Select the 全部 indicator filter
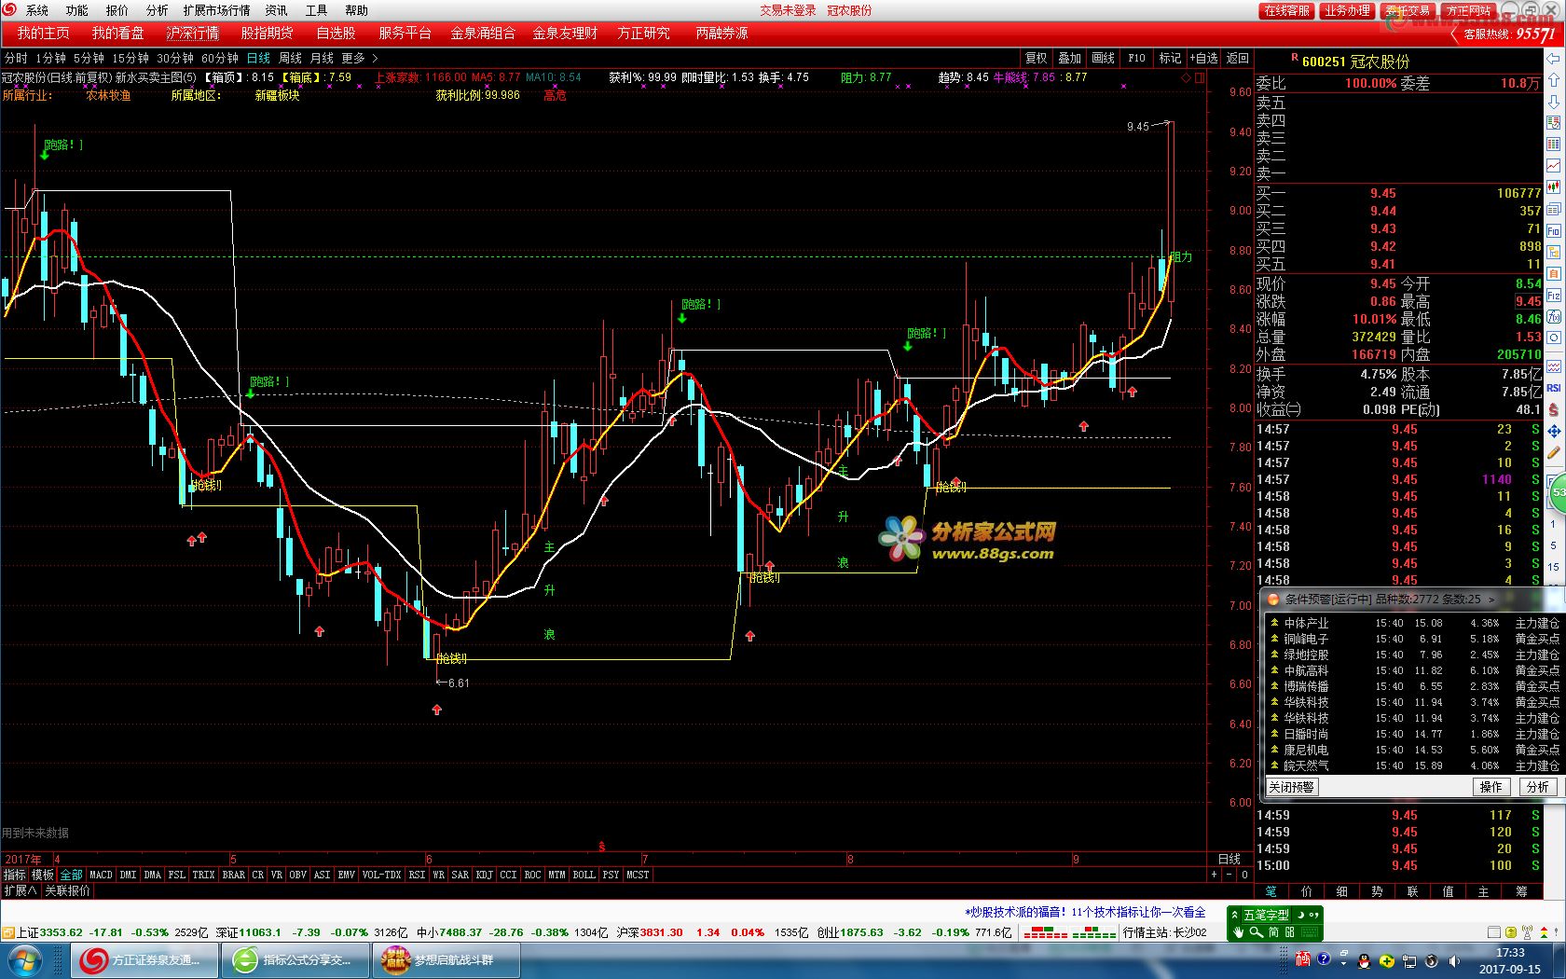The width and height of the screenshot is (1566, 979). [x=71, y=875]
